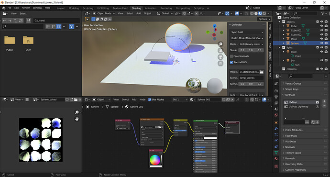Toggle show gizmos icon in viewport header

(227, 13)
